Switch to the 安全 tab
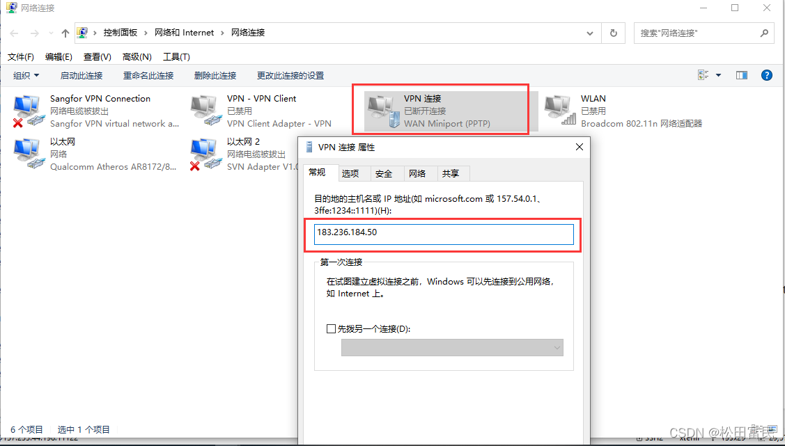 (x=384, y=173)
